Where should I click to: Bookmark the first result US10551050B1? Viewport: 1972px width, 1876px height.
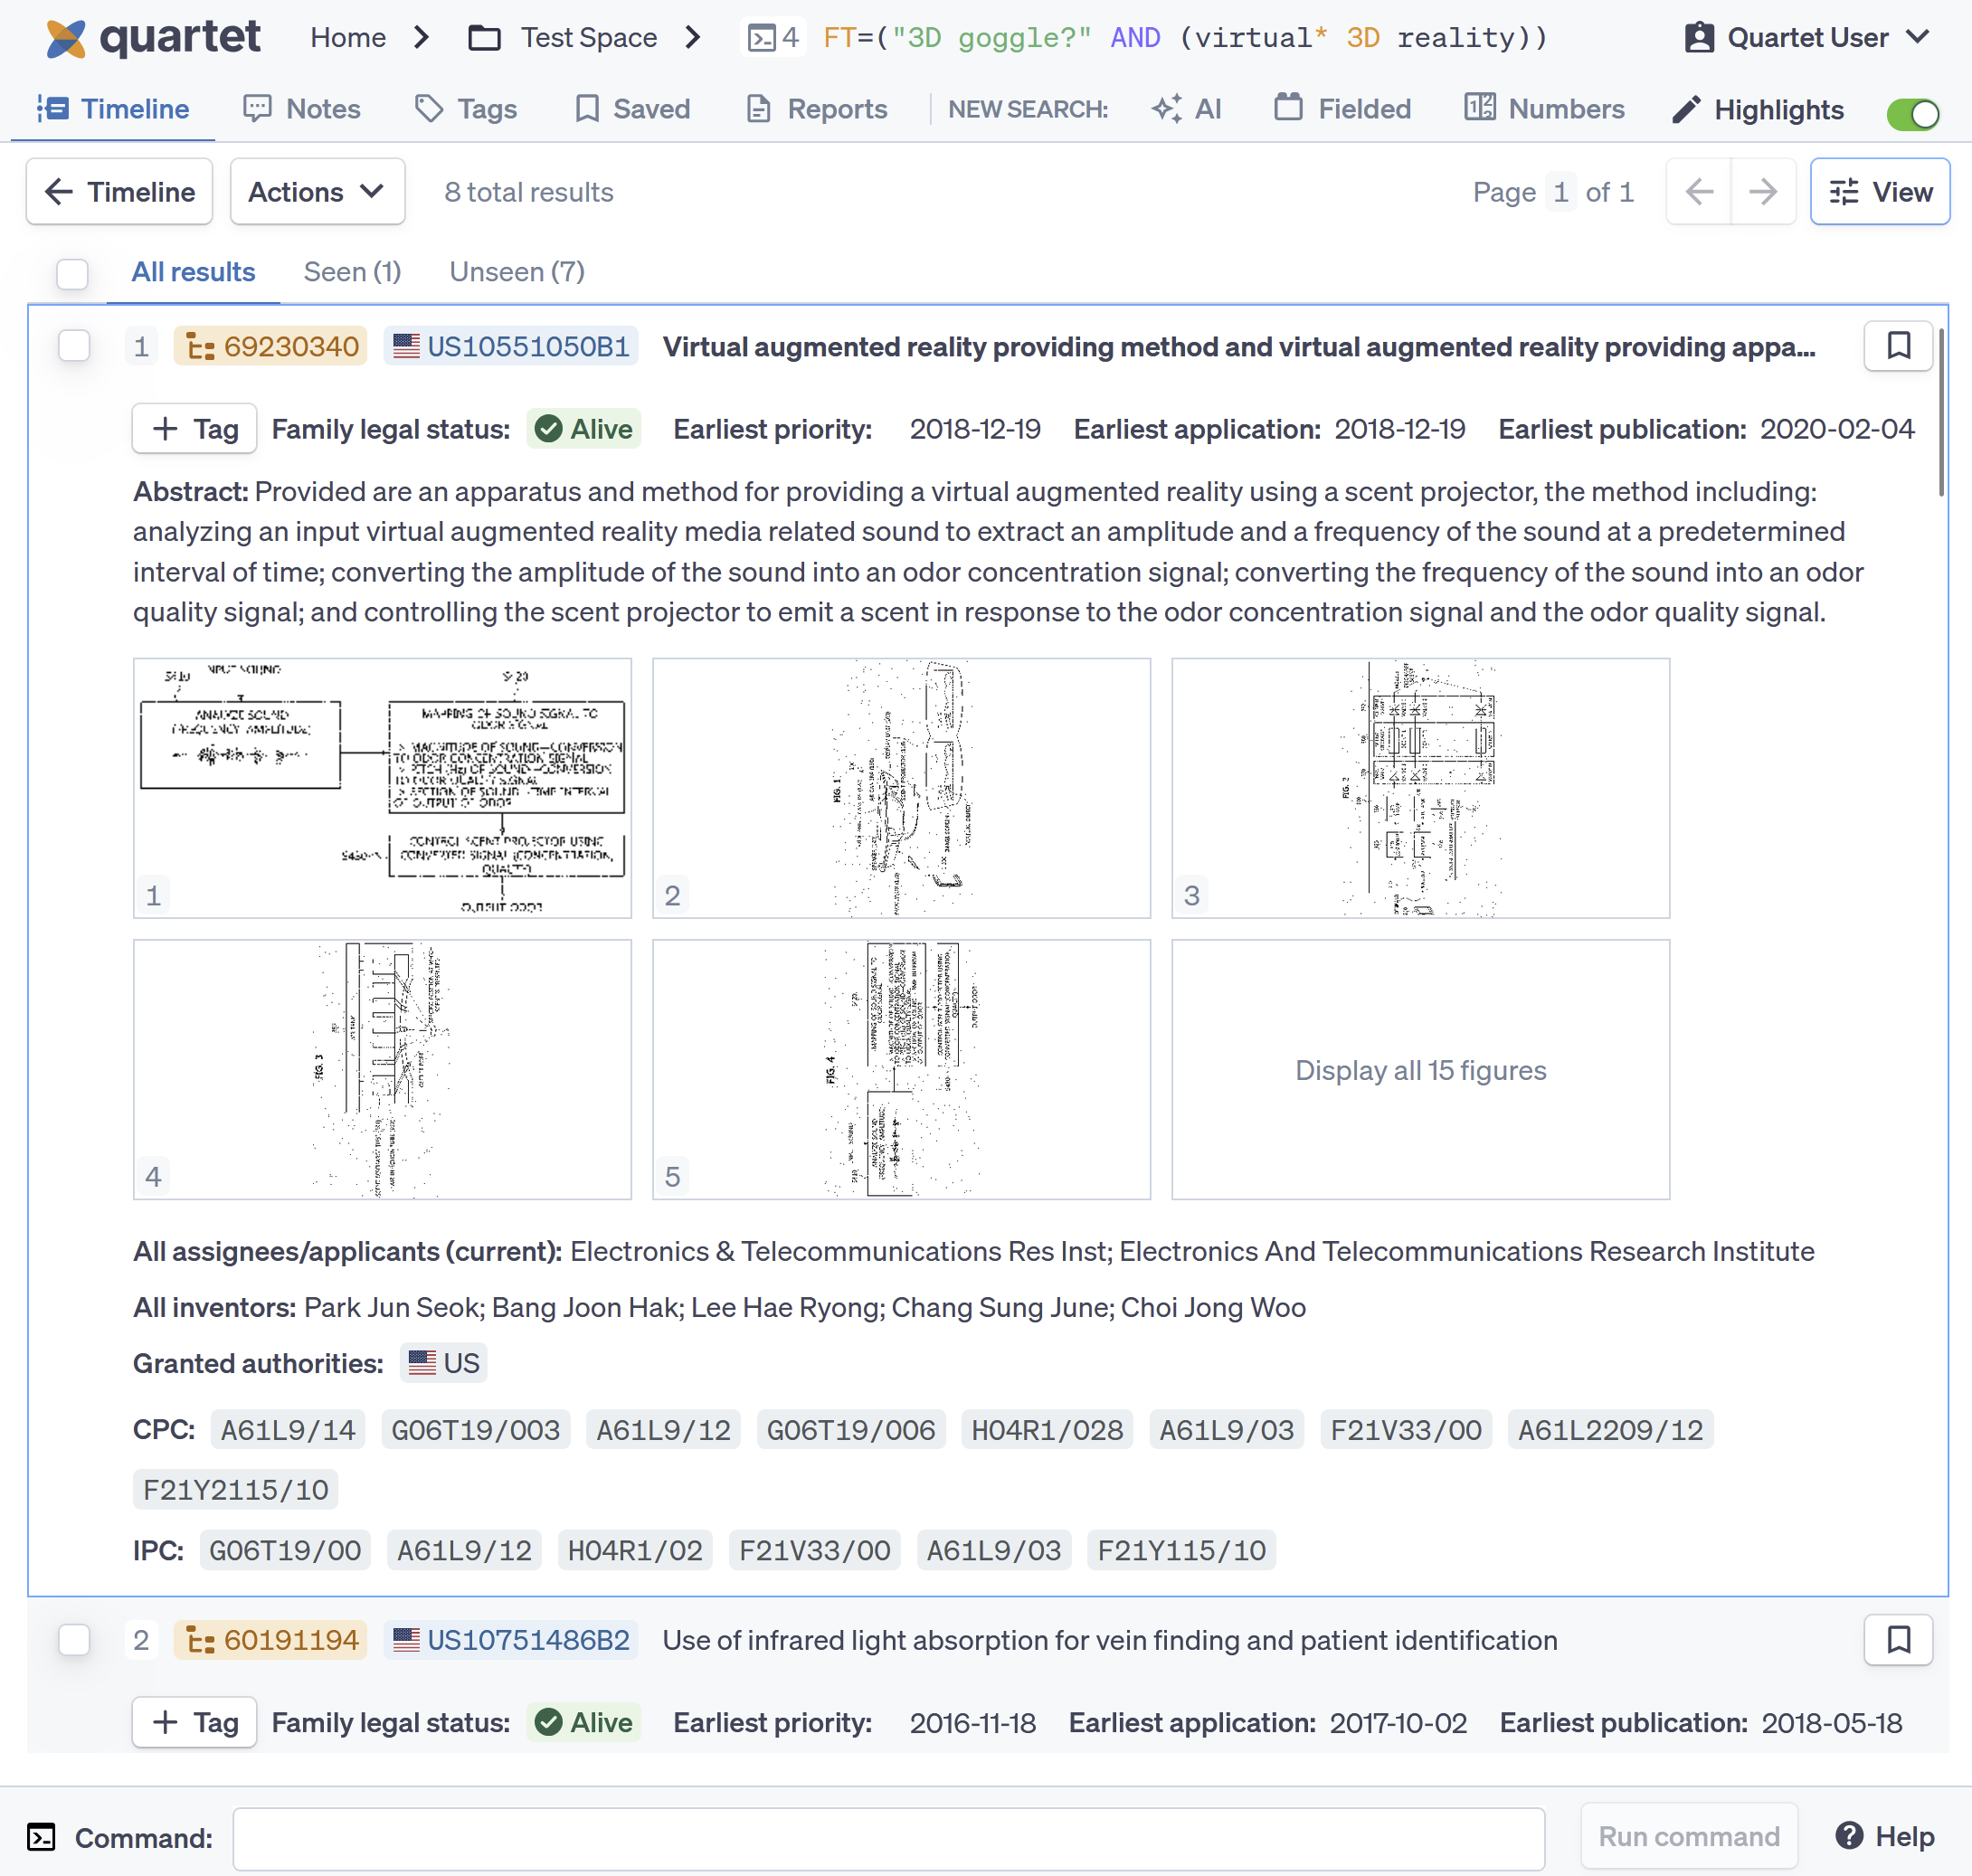(x=1897, y=346)
